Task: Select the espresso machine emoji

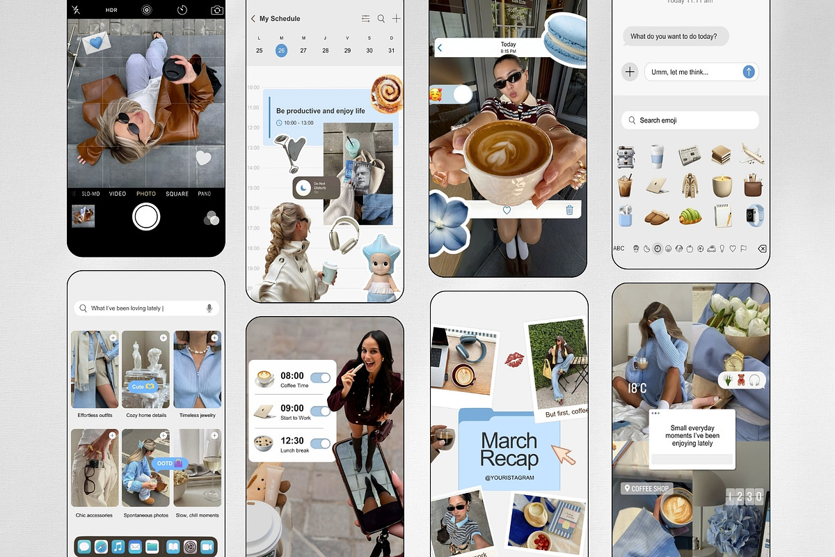Action: pos(626,156)
